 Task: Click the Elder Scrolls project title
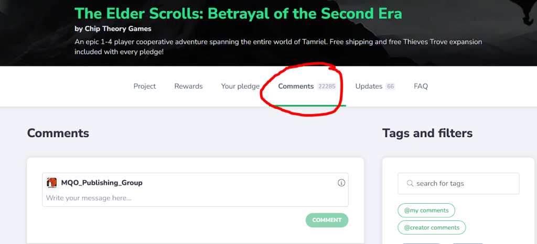click(x=238, y=13)
